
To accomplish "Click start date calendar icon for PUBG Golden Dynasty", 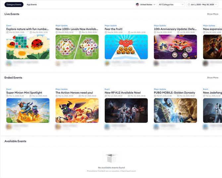I will click(x=155, y=96).
